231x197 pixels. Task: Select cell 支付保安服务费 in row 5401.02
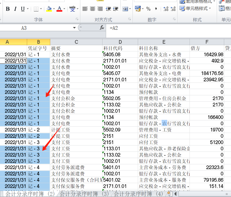point(76,180)
